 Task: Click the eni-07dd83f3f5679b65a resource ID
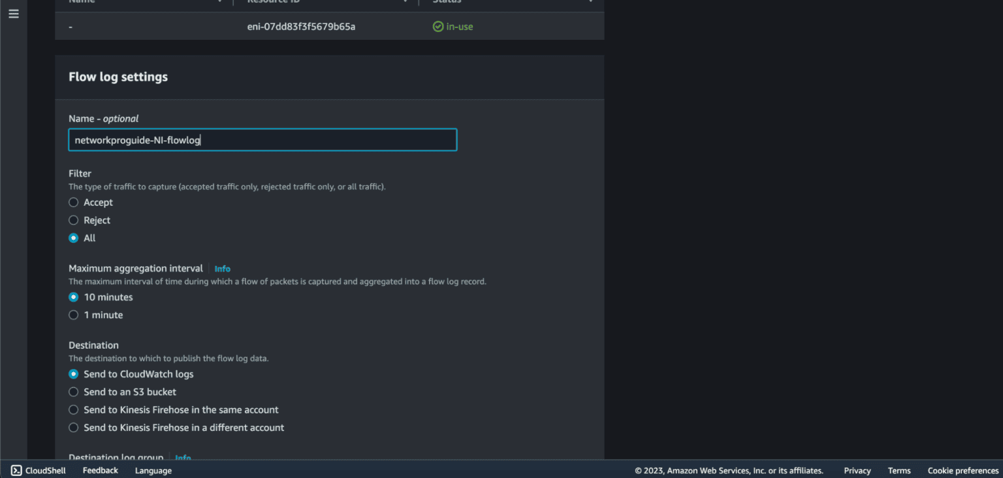tap(301, 27)
